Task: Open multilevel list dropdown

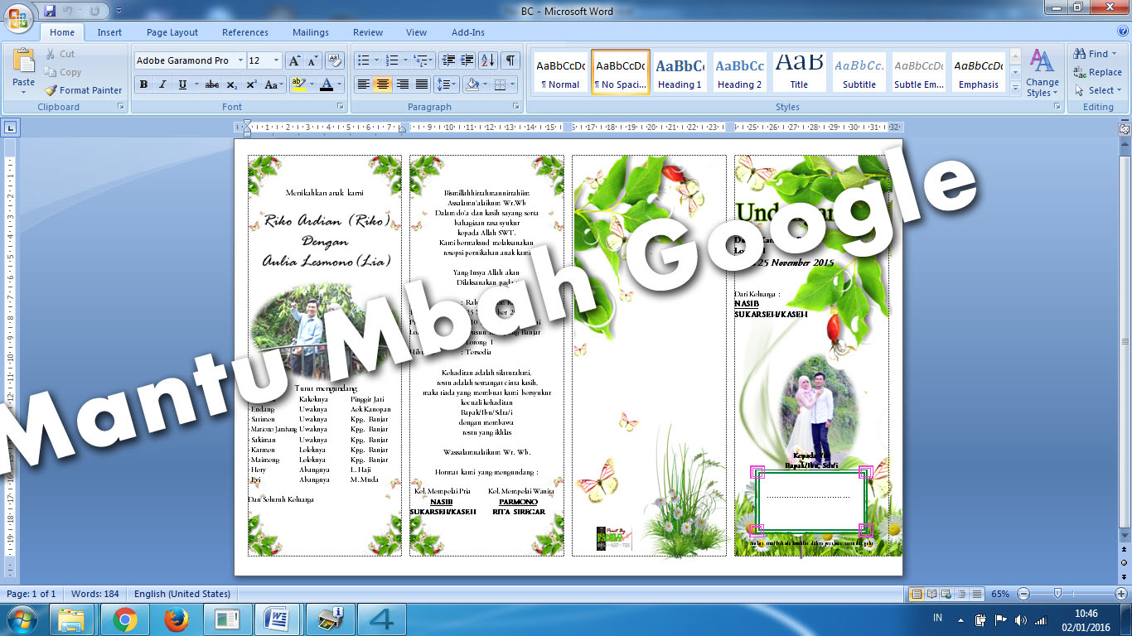Action: 423,60
